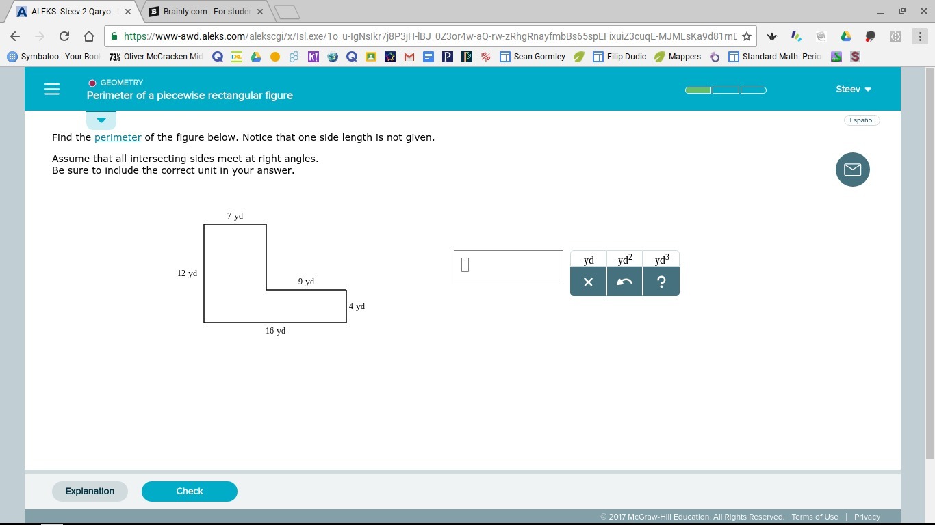Screen dimensions: 935x525
Task: Open the orange circle bookmark
Action: (x=275, y=57)
